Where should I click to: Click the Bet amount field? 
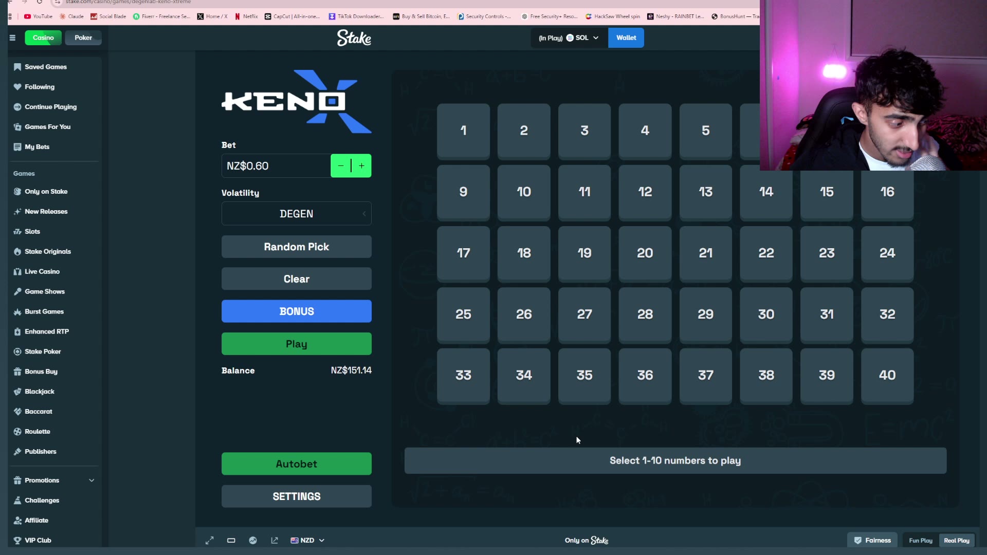point(276,166)
